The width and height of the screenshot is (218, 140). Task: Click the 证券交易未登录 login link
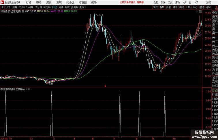pos(127,2)
